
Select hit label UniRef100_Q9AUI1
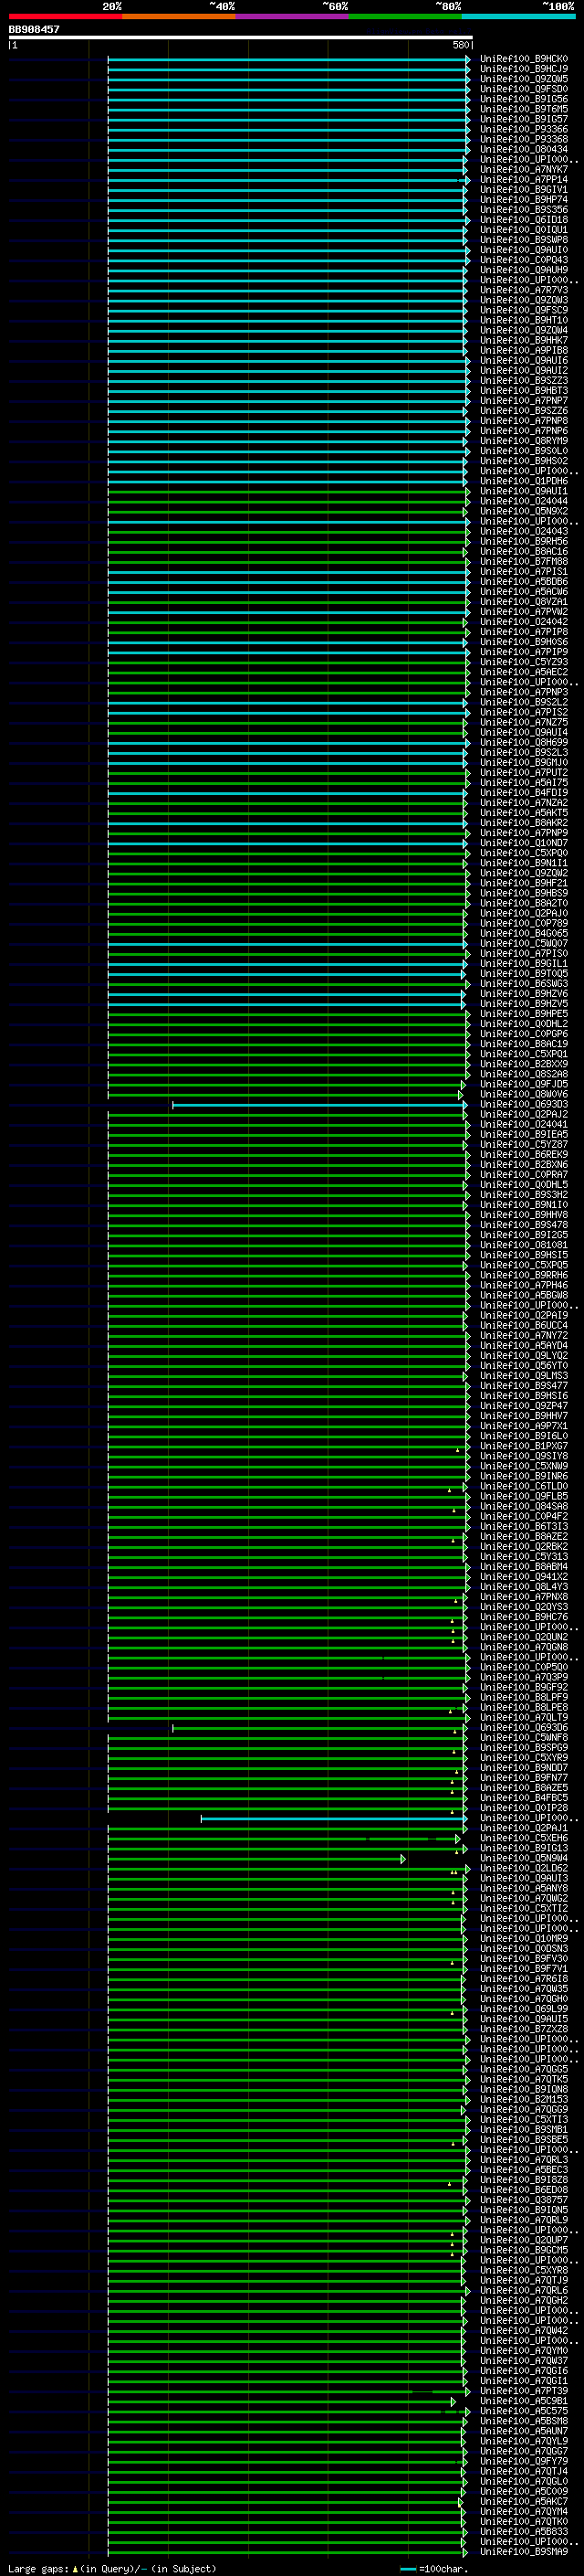pos(524,491)
